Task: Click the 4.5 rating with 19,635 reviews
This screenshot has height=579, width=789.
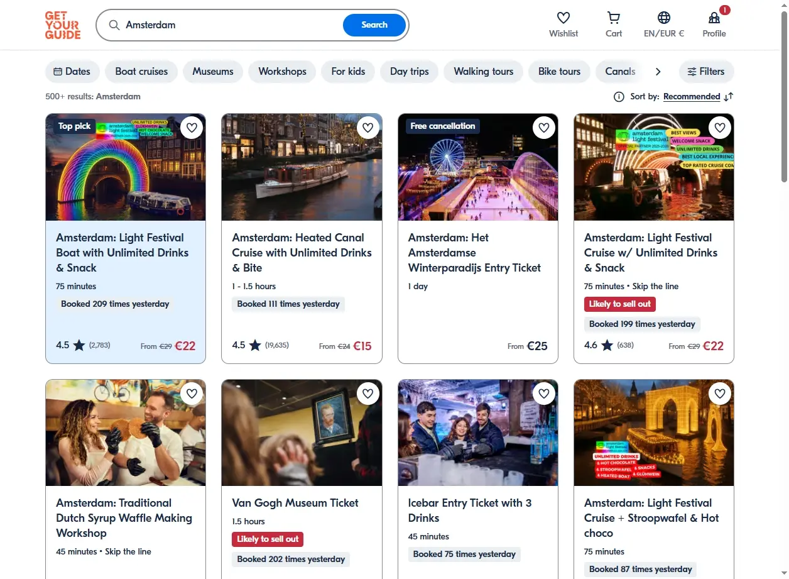Action: tap(260, 345)
